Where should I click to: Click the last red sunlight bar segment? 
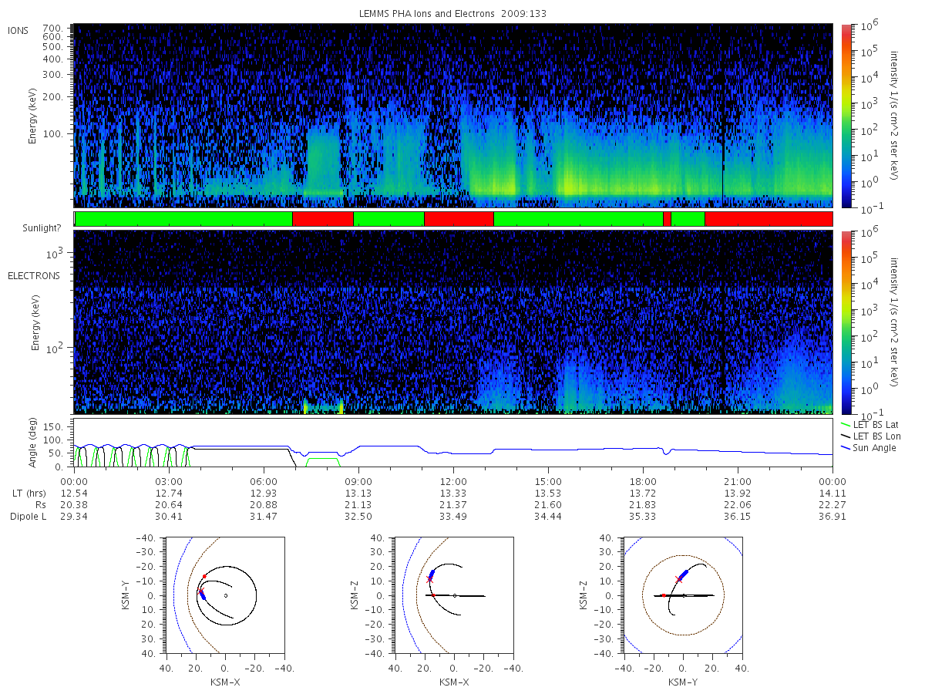point(769,219)
